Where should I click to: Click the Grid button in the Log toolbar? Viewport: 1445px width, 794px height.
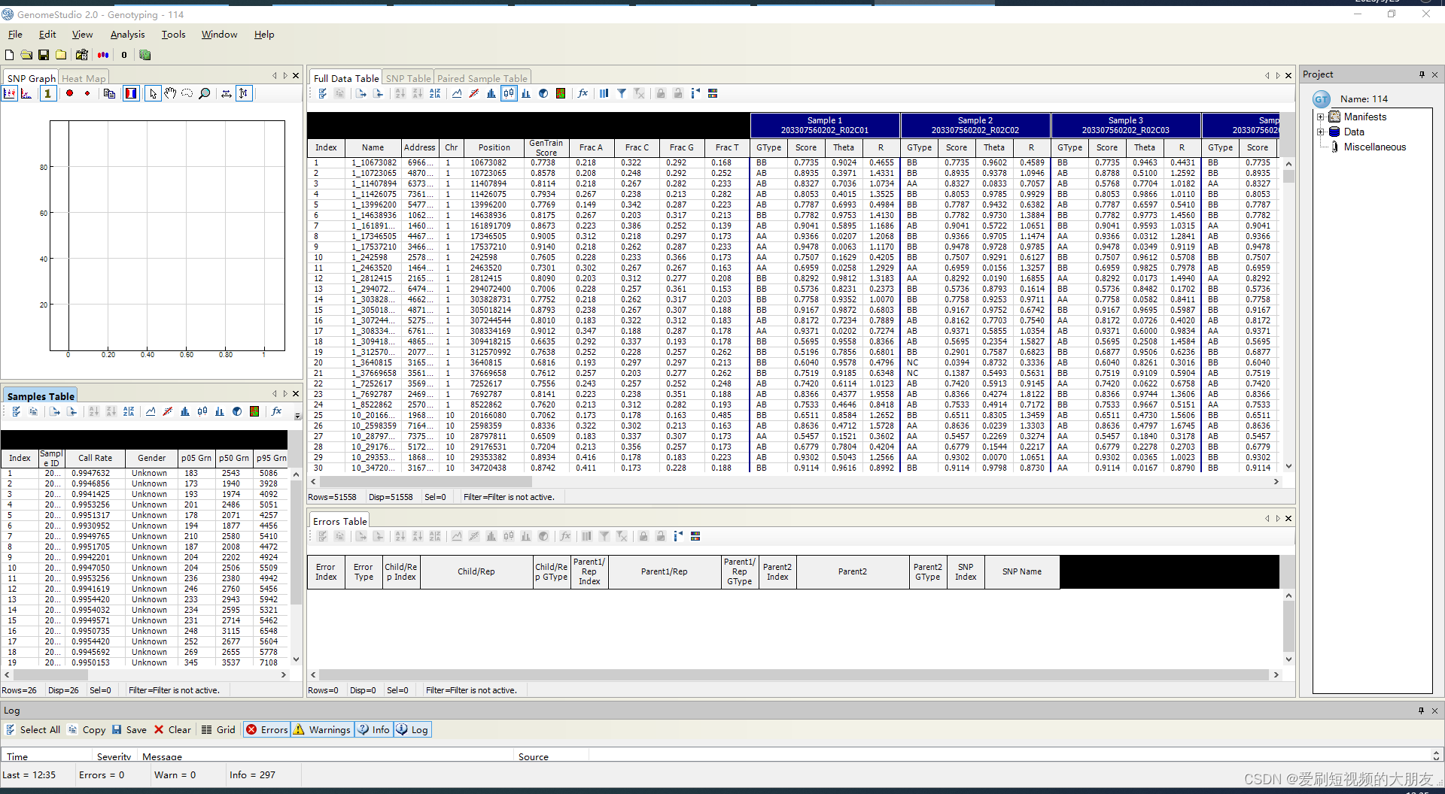[218, 729]
